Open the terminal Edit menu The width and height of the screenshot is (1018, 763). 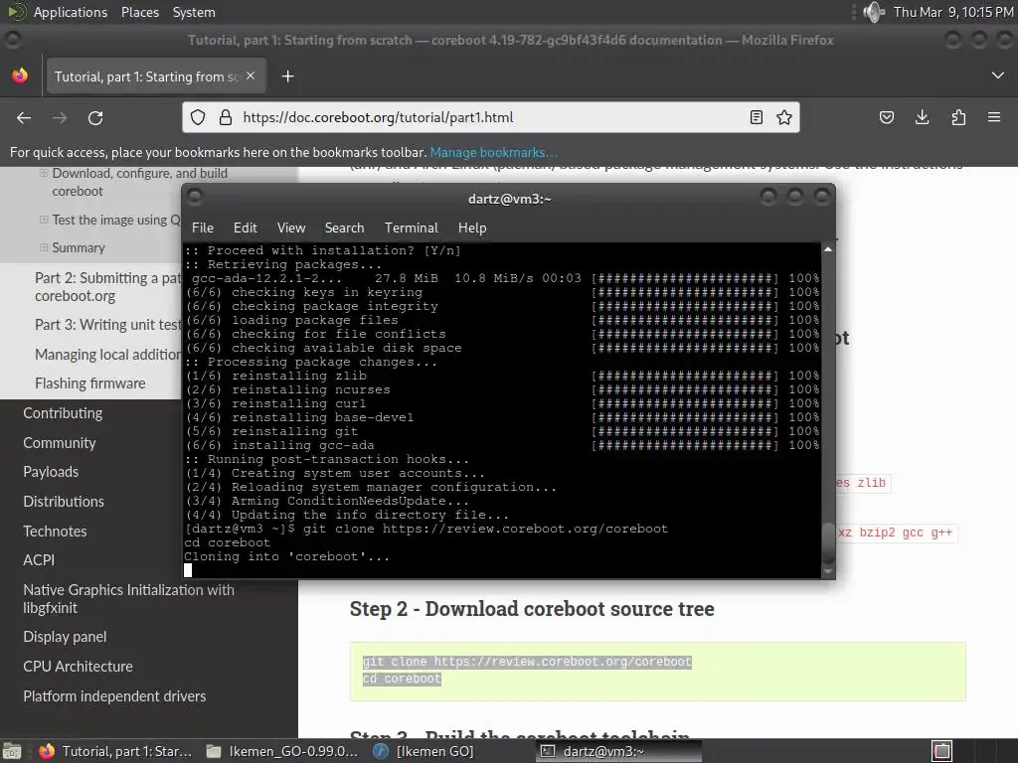coord(246,228)
